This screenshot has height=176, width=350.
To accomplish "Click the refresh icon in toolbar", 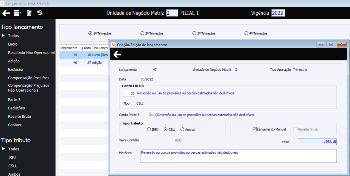I will click(x=40, y=13).
